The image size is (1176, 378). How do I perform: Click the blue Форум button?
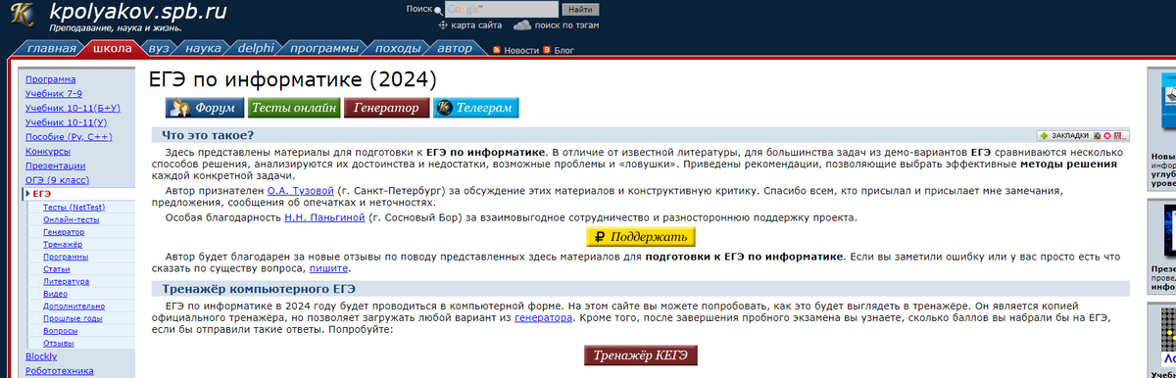(204, 108)
